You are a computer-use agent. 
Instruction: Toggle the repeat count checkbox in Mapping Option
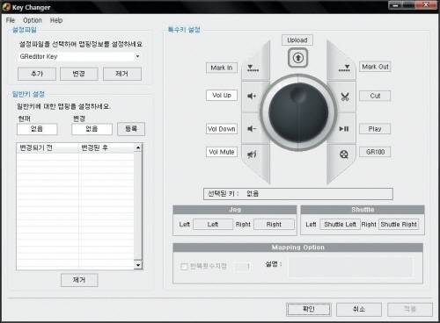184,266
